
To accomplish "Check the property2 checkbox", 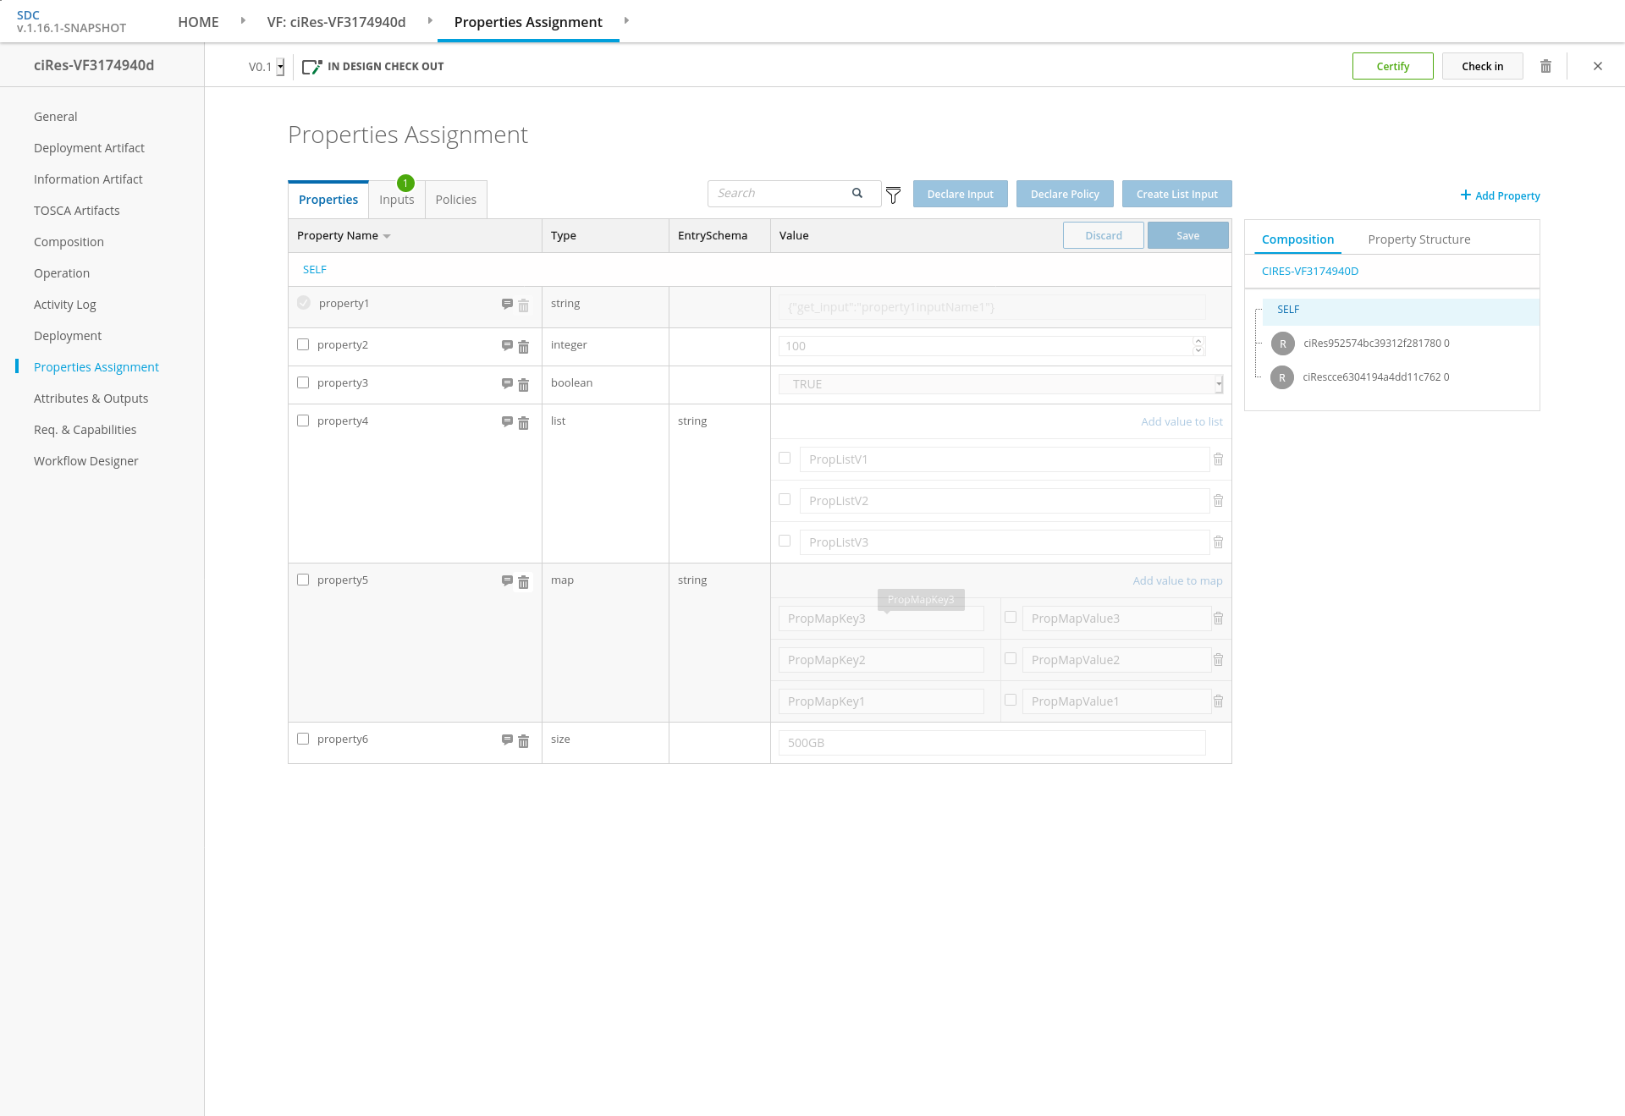I will tap(303, 344).
